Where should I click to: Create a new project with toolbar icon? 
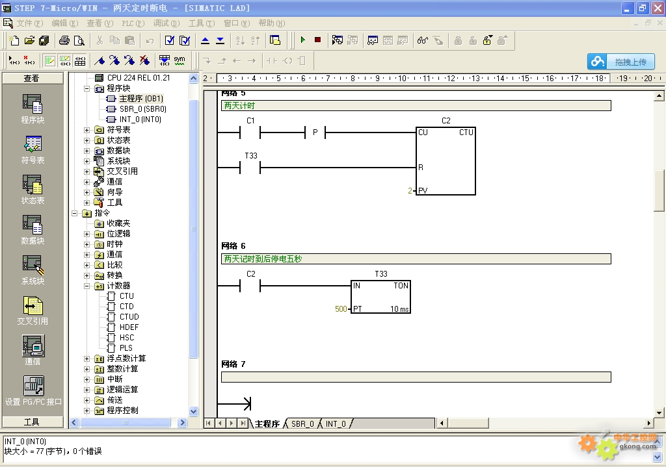(14, 40)
